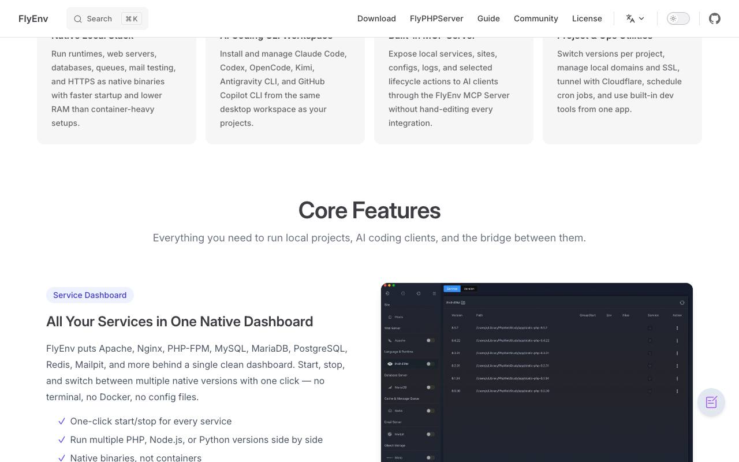The height and width of the screenshot is (462, 739).
Task: Open the Download nav item
Action: point(376,18)
